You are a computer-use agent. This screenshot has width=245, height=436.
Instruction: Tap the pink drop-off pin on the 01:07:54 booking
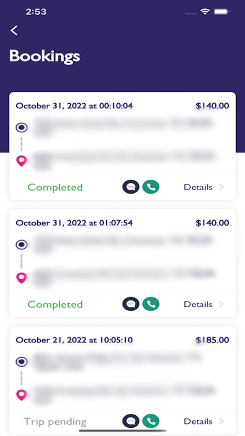22,278
